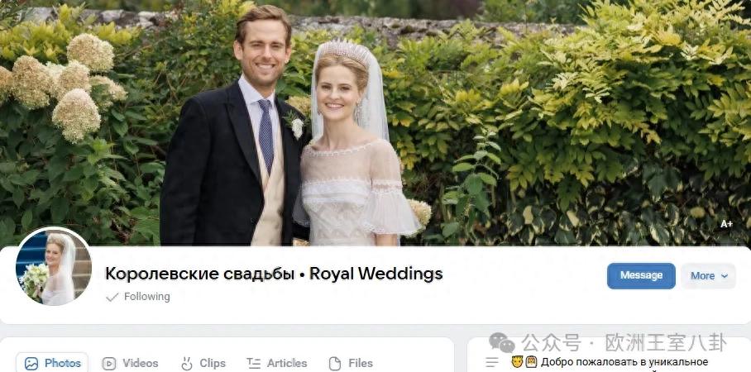Click the A+ badge on cover photo
The height and width of the screenshot is (372, 751).
coord(726,223)
